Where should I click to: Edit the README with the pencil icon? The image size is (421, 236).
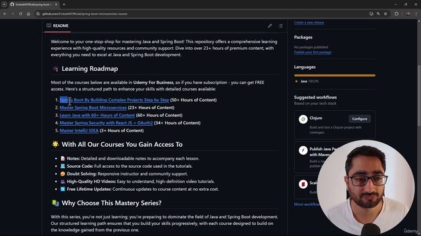coord(270,26)
